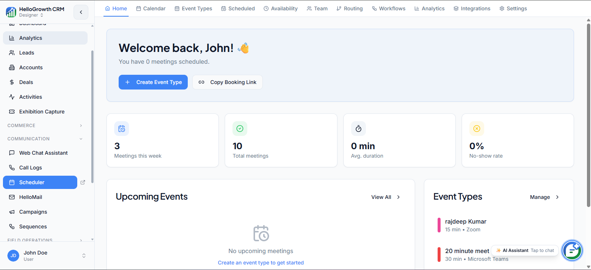Collapse the COMMUNICATION sidebar section
This screenshot has width=591, height=270.
click(x=45, y=139)
